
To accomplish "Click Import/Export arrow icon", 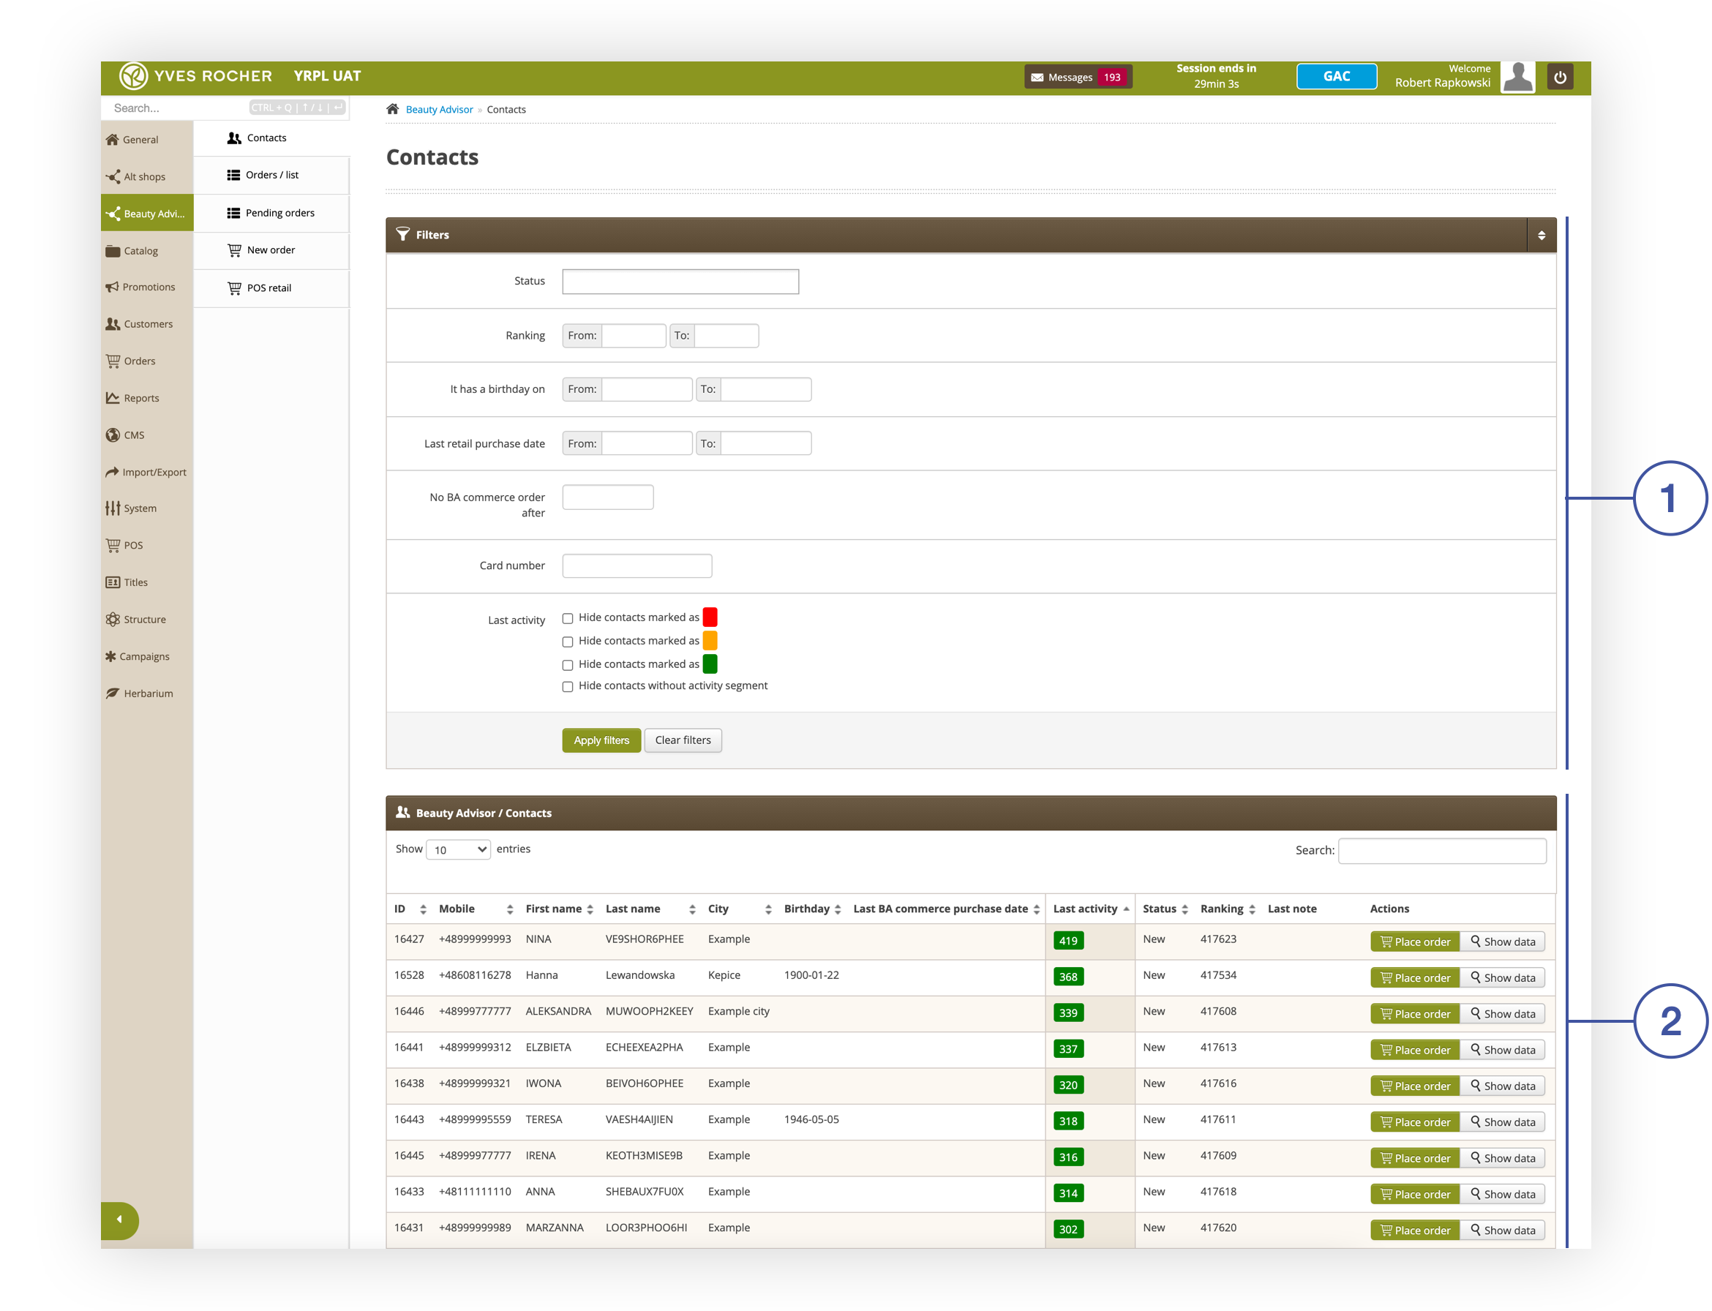I will coord(113,472).
